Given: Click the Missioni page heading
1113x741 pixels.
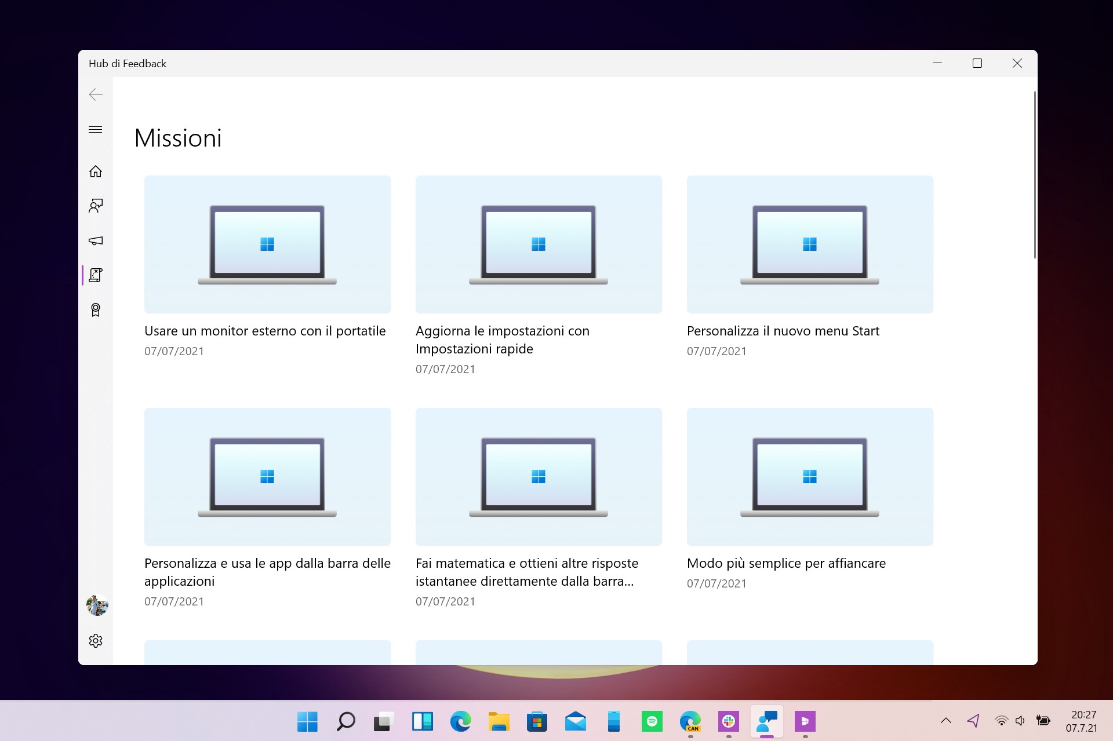Looking at the screenshot, I should pos(178,138).
